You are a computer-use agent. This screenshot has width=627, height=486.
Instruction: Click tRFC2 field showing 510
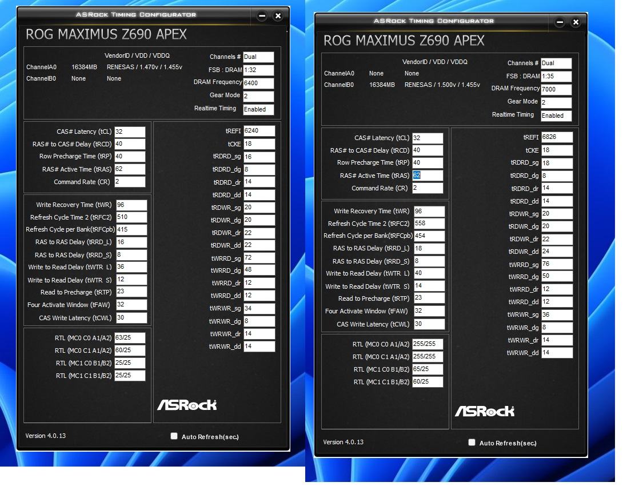[131, 217]
